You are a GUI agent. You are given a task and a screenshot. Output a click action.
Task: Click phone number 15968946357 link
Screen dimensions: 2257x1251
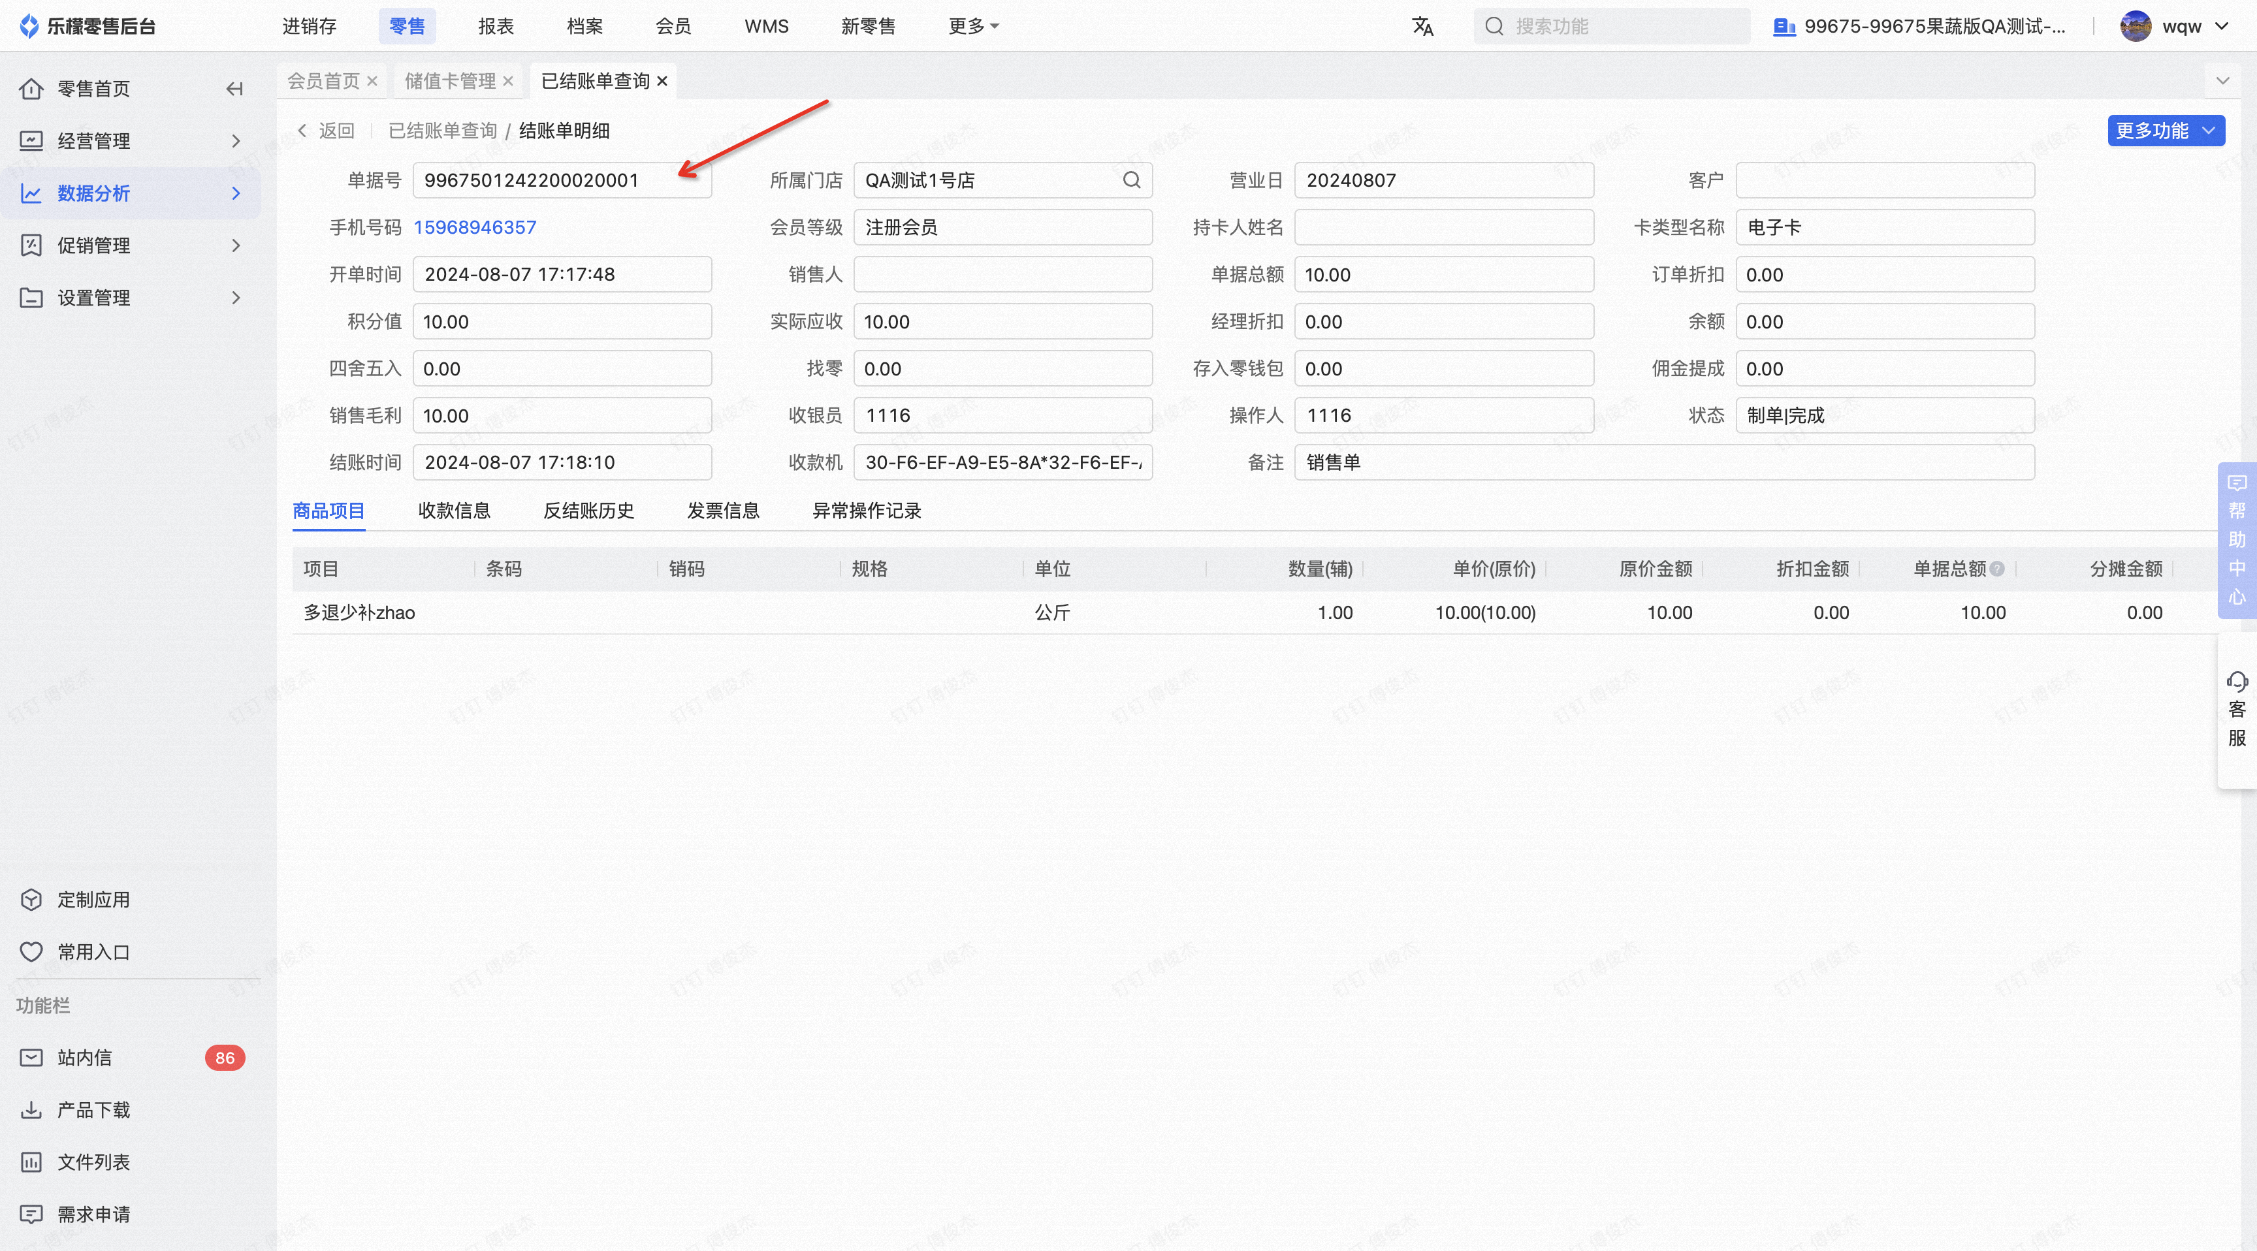point(475,228)
